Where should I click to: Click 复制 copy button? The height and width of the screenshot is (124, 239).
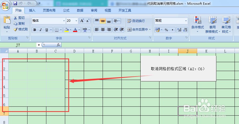[x=19, y=24]
